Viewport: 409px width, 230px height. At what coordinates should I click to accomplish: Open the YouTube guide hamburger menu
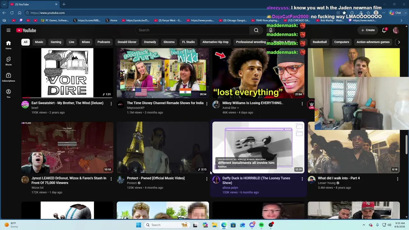[x=9, y=30]
